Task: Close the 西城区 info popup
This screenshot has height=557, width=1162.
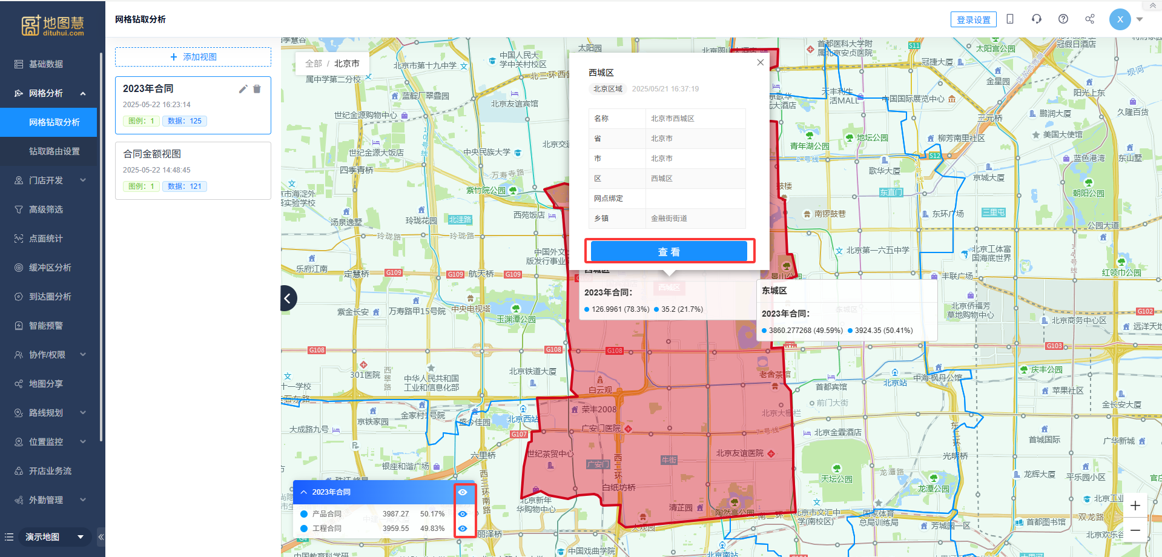Action: click(x=761, y=62)
